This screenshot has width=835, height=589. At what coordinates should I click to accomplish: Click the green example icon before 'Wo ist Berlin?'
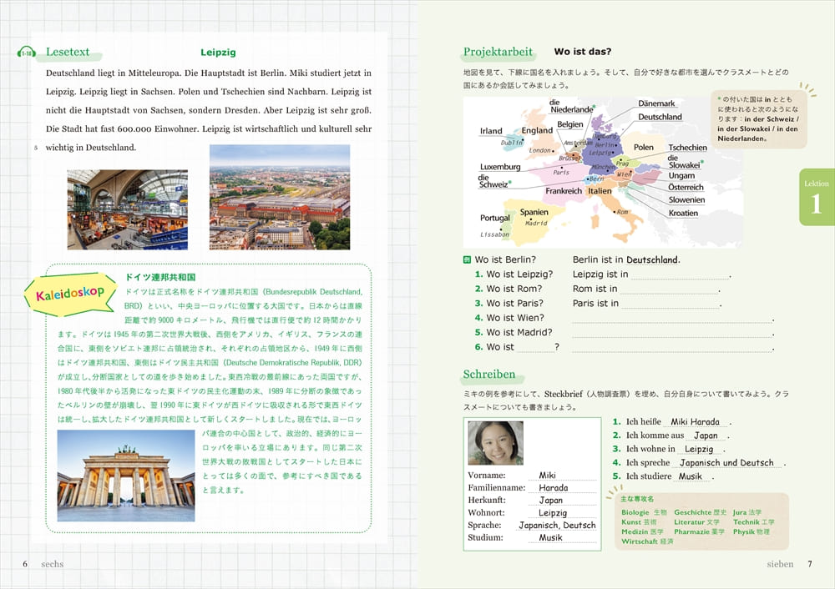468,259
